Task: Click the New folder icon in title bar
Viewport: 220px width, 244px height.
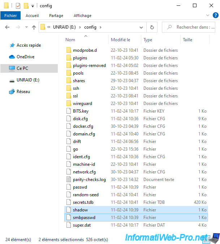Action: point(26,6)
